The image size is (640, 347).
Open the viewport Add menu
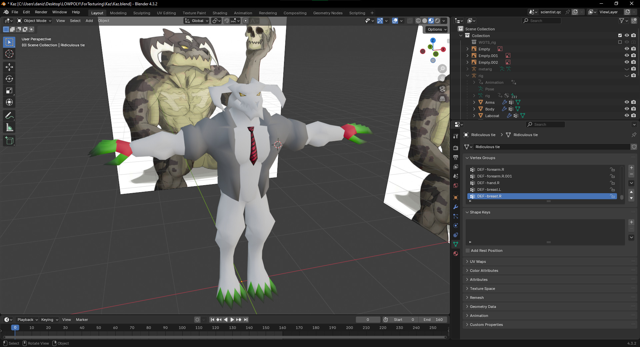tap(89, 21)
